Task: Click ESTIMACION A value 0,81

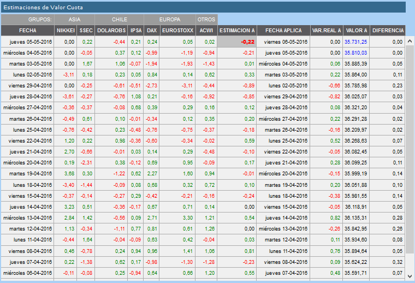Action: point(250,251)
